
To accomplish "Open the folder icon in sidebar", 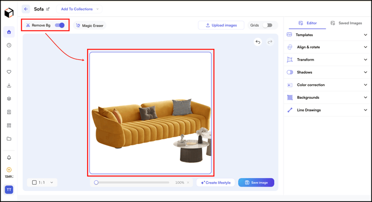I will click(x=9, y=139).
